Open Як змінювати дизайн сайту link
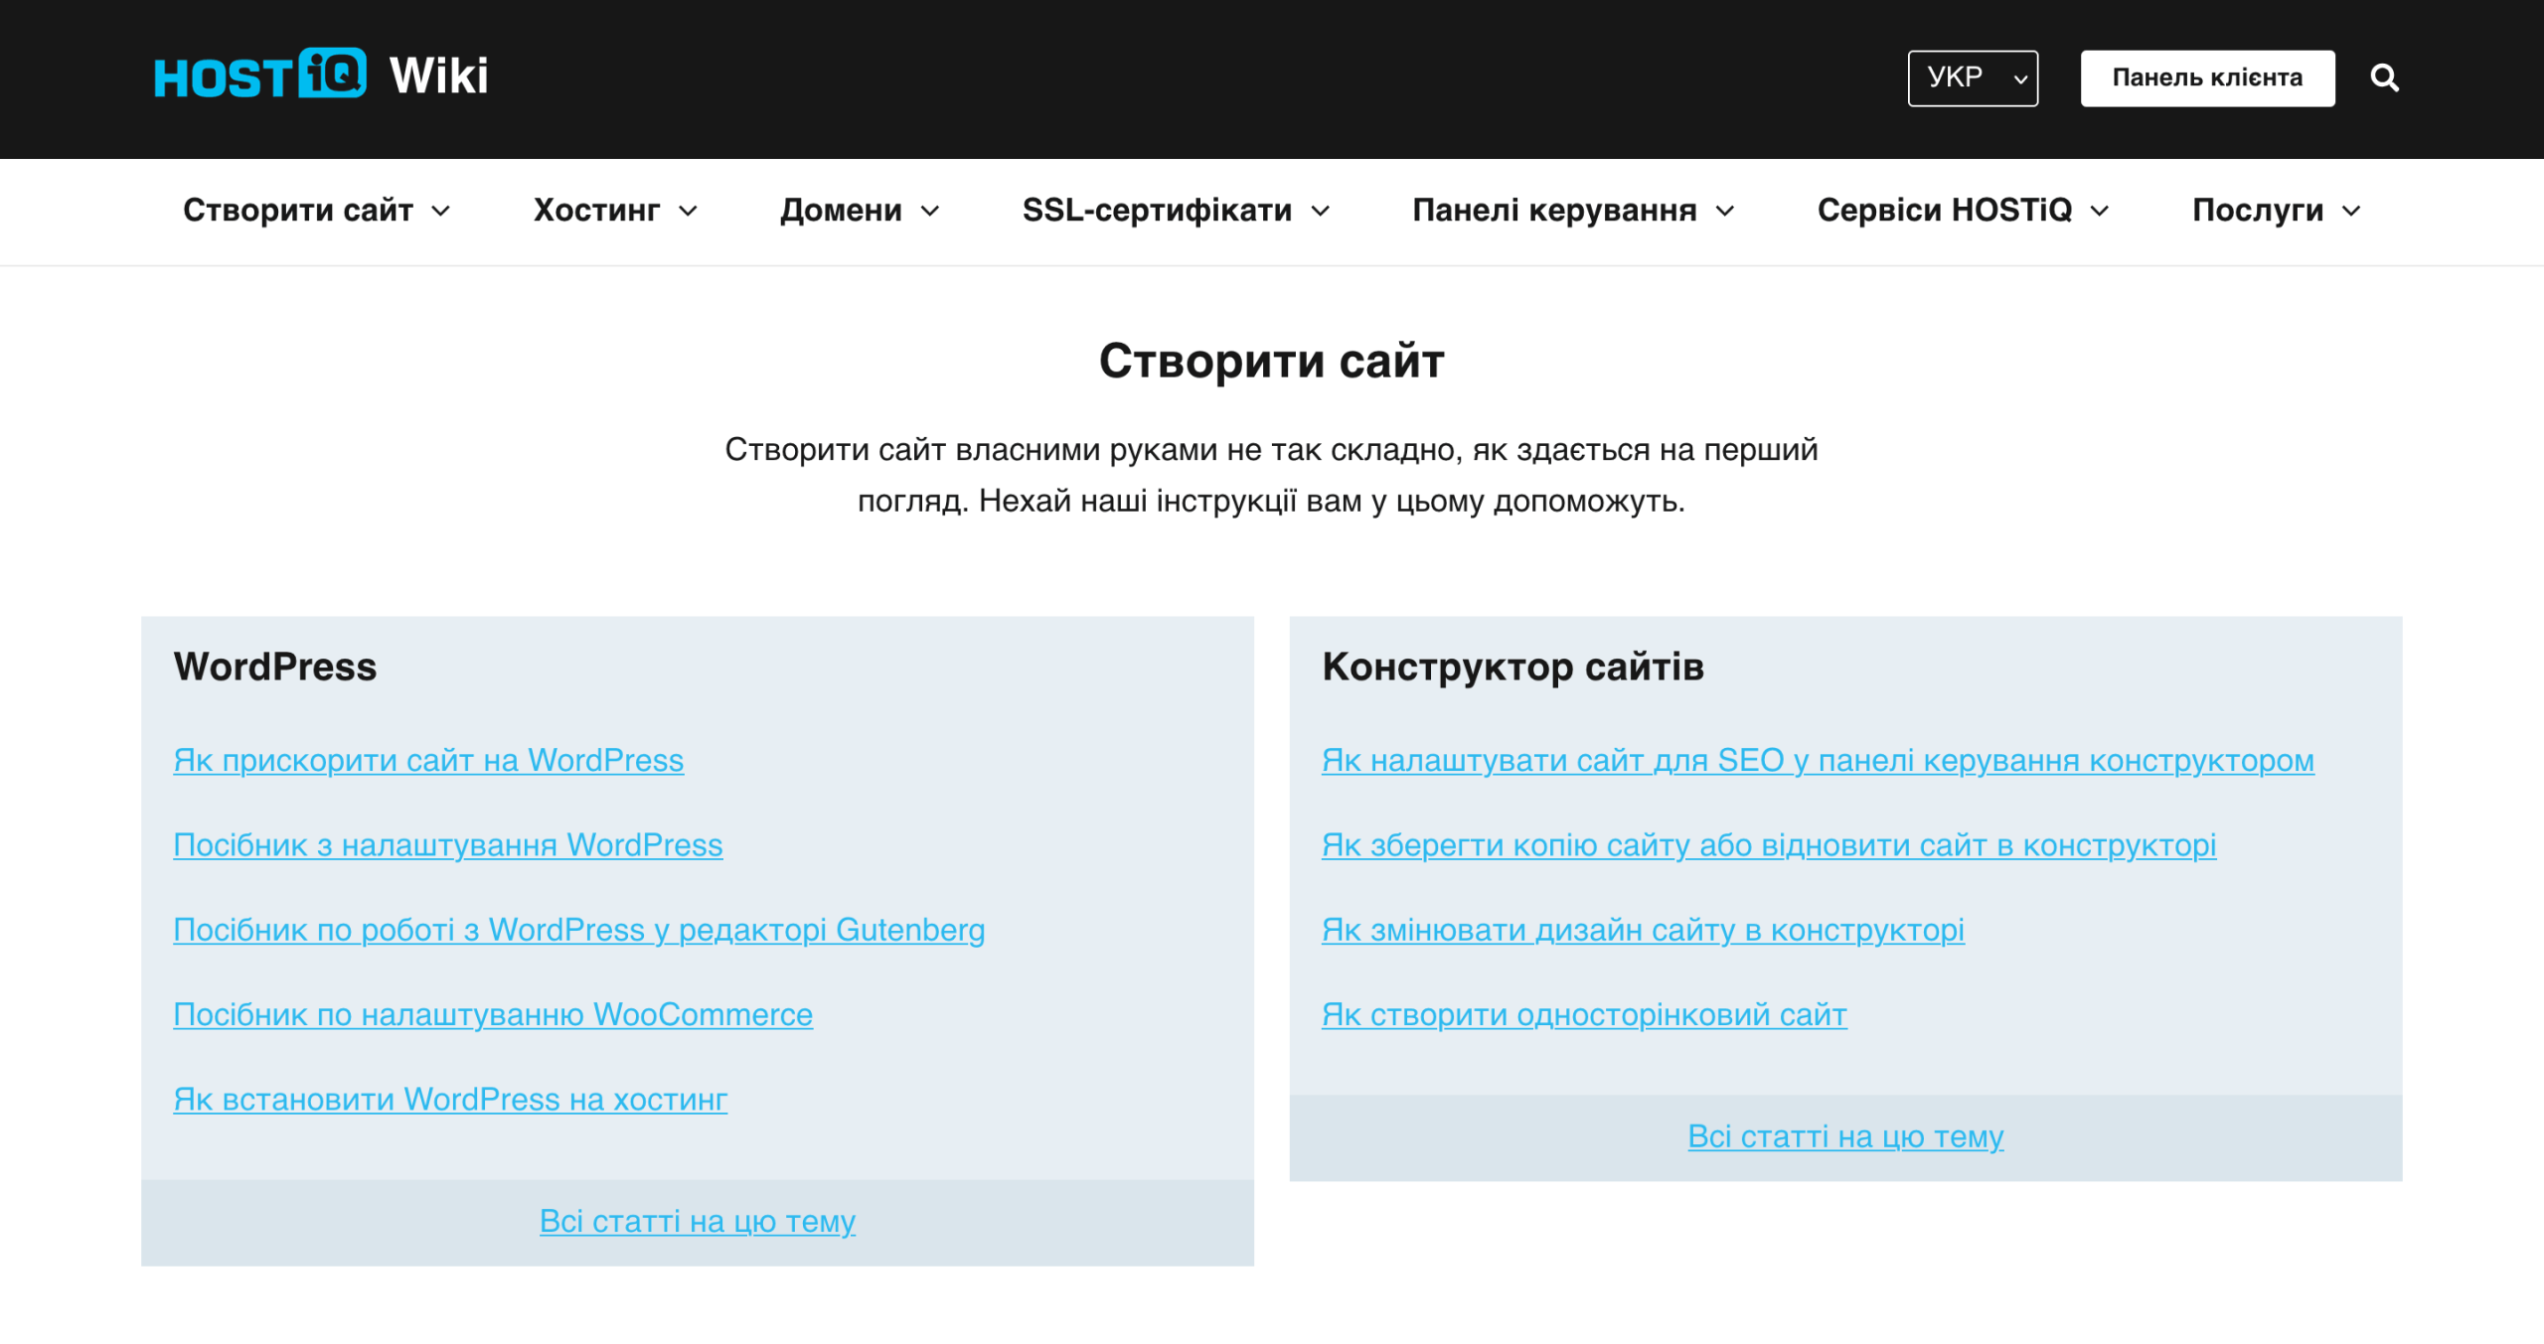This screenshot has width=2544, height=1344. pyautogui.click(x=1643, y=930)
